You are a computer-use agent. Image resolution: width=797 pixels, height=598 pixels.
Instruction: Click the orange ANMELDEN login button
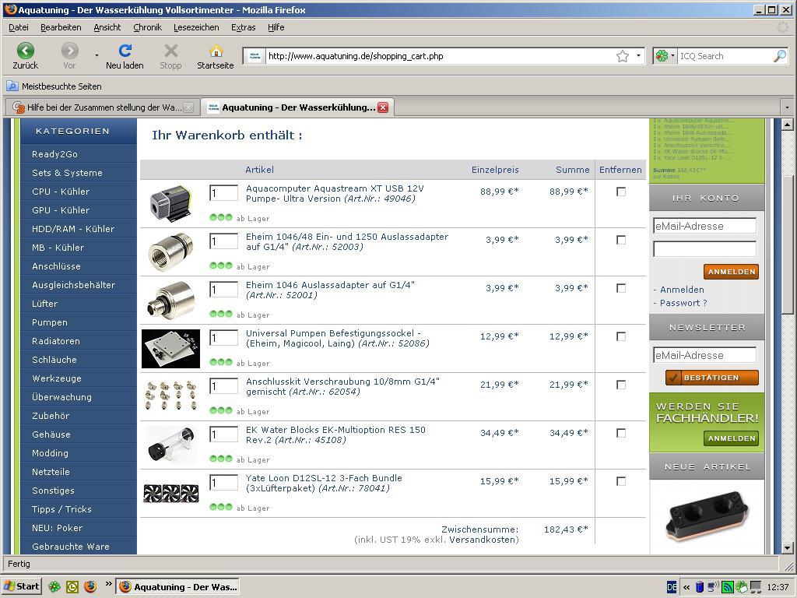click(731, 272)
